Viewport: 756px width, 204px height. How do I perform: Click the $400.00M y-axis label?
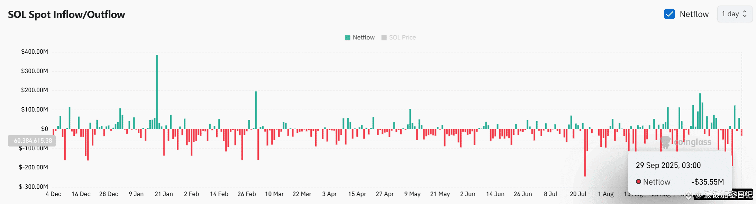pos(35,52)
